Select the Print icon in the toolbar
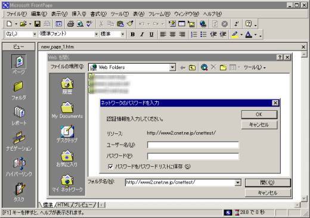Viewport: 310px width, 218px height. tap(71, 24)
